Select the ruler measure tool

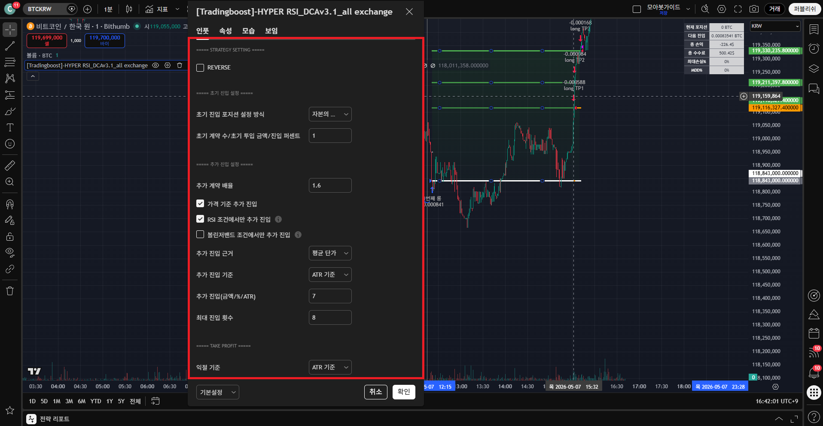[x=10, y=165]
